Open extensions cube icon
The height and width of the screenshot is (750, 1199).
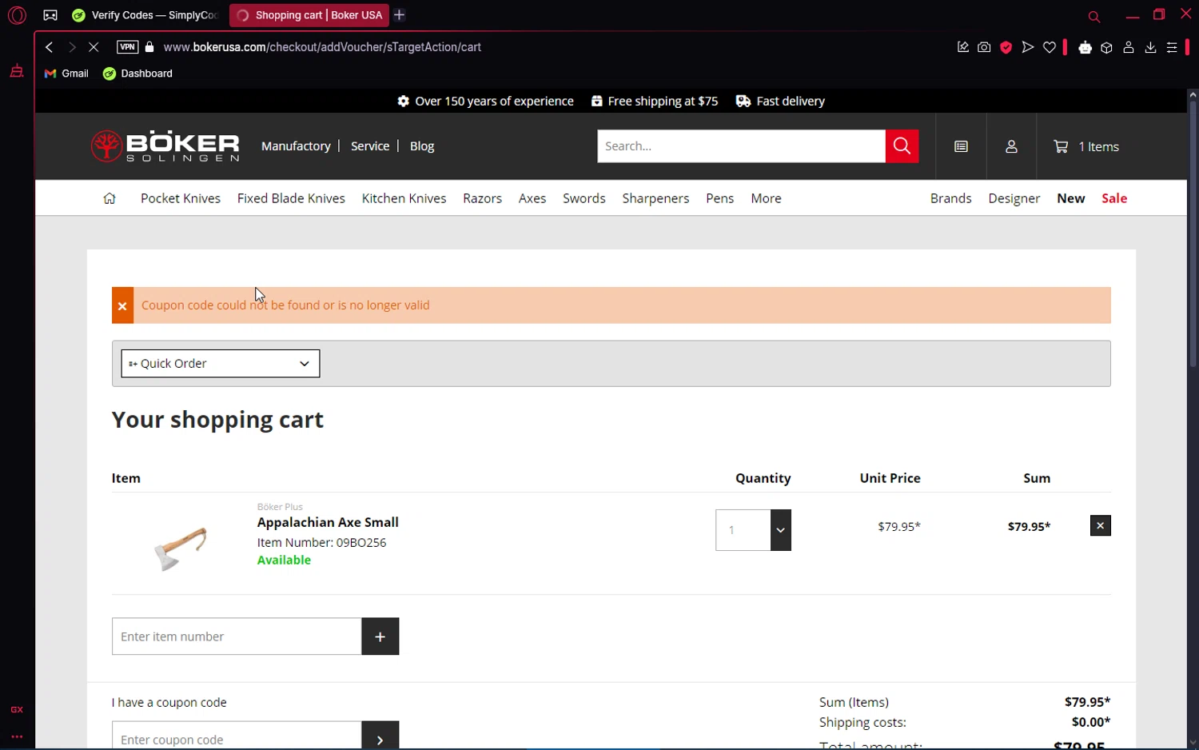[1106, 47]
